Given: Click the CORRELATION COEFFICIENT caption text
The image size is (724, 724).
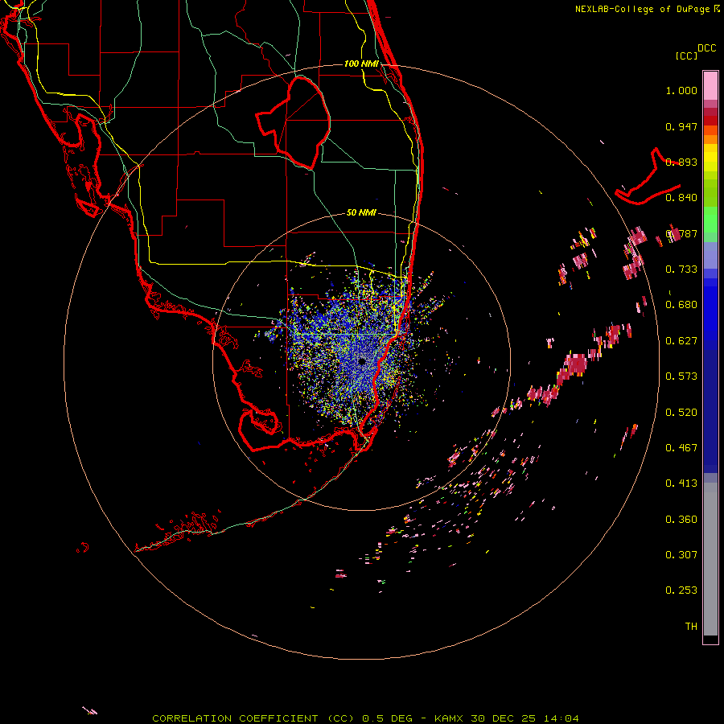Looking at the screenshot, I should coord(235,718).
